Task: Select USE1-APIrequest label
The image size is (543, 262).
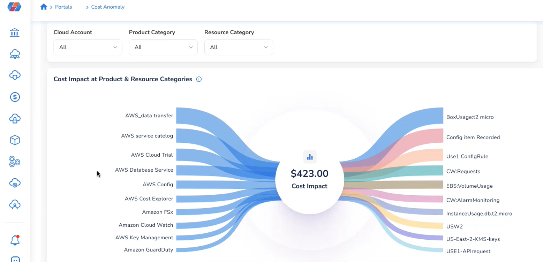Action: pos(468,251)
